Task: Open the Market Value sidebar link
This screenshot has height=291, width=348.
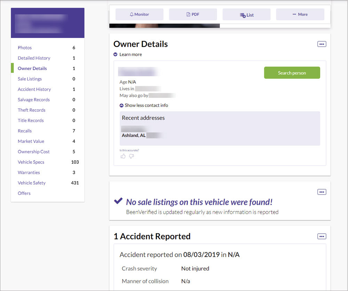Action: tap(31, 141)
